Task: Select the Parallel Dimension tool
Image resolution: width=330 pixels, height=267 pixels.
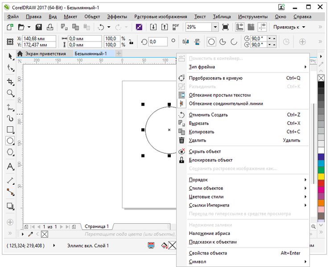Action: (x=10, y=181)
